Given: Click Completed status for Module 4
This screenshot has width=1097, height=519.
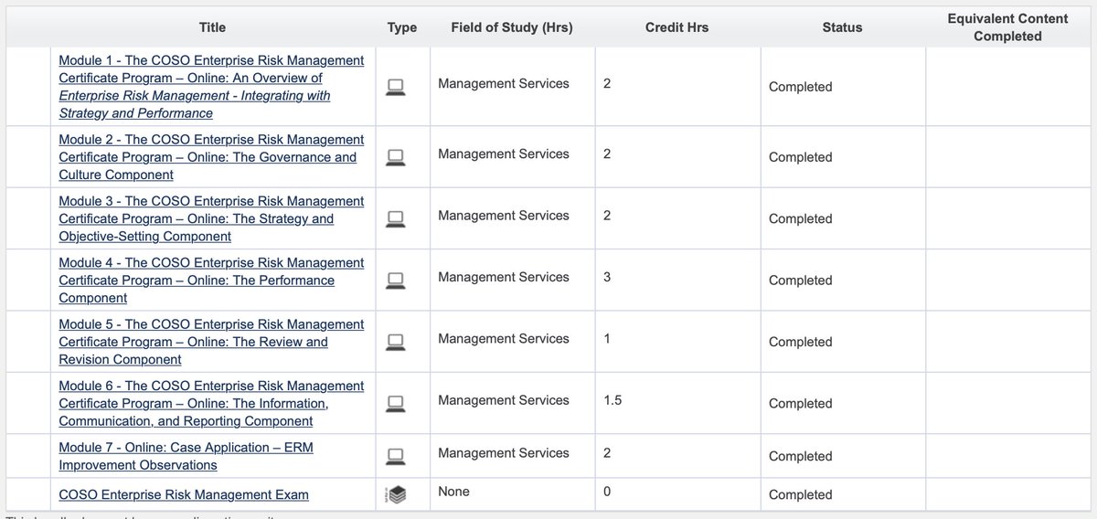Looking at the screenshot, I should [801, 281].
